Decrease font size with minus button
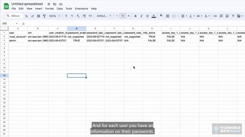Screen dimensions: 245x137 click(x=117, y=16)
